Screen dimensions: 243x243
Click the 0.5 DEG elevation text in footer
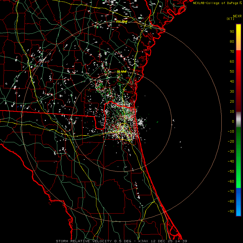(123, 241)
